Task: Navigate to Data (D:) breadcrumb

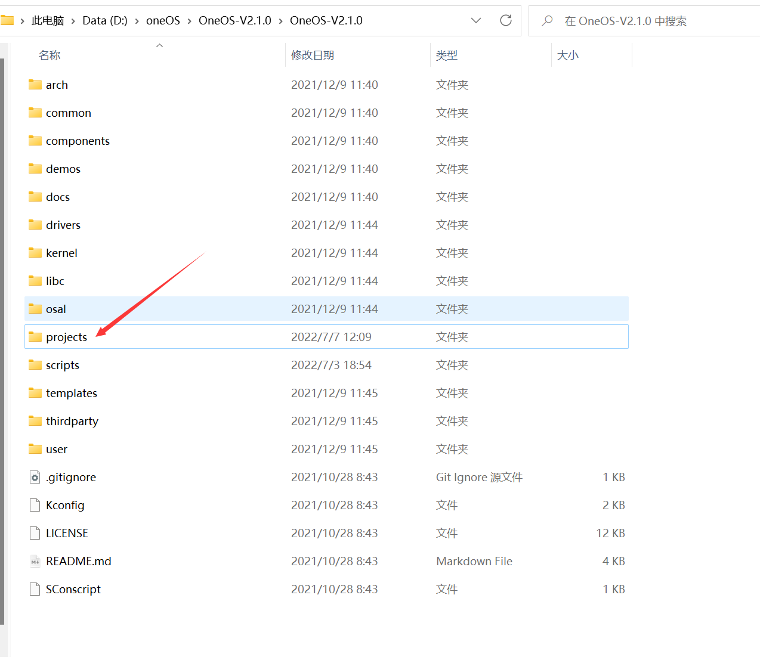Action: [x=105, y=20]
